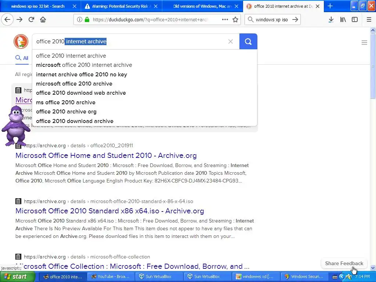
Task: Open Microsoft Office Collection result
Action: [132, 266]
